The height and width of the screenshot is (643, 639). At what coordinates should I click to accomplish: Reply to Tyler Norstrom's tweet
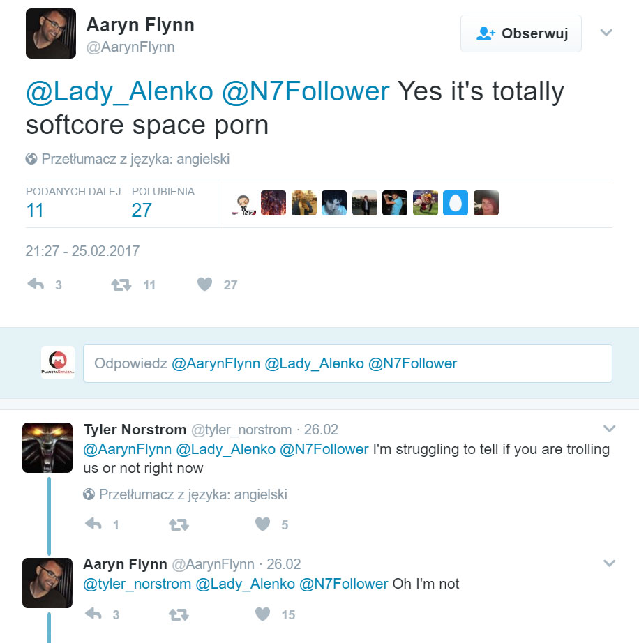(93, 524)
